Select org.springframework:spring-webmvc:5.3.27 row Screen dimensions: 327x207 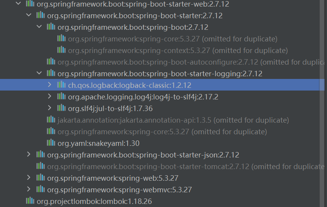pyautogui.click(x=162, y=190)
